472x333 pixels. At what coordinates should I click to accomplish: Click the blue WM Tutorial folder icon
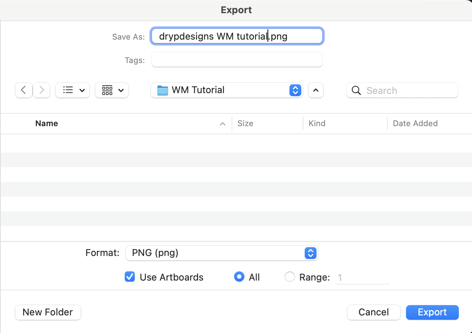tap(162, 90)
